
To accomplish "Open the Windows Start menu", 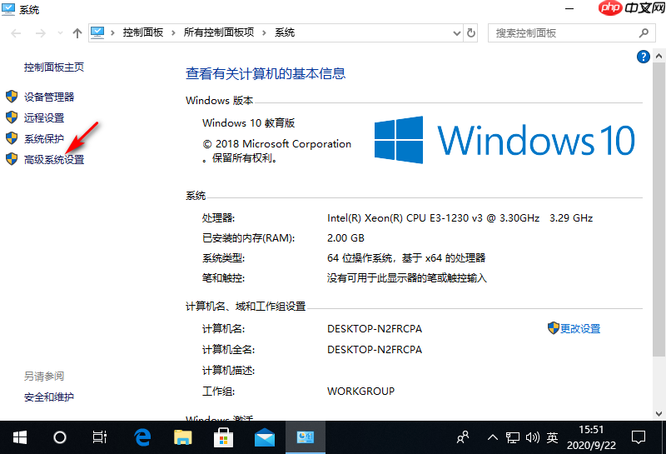I will pyautogui.click(x=20, y=437).
